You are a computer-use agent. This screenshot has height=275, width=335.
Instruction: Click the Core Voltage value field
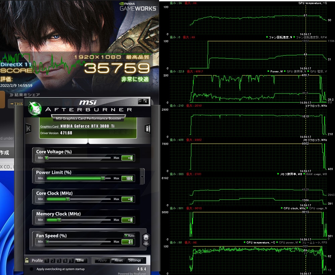pos(127,158)
